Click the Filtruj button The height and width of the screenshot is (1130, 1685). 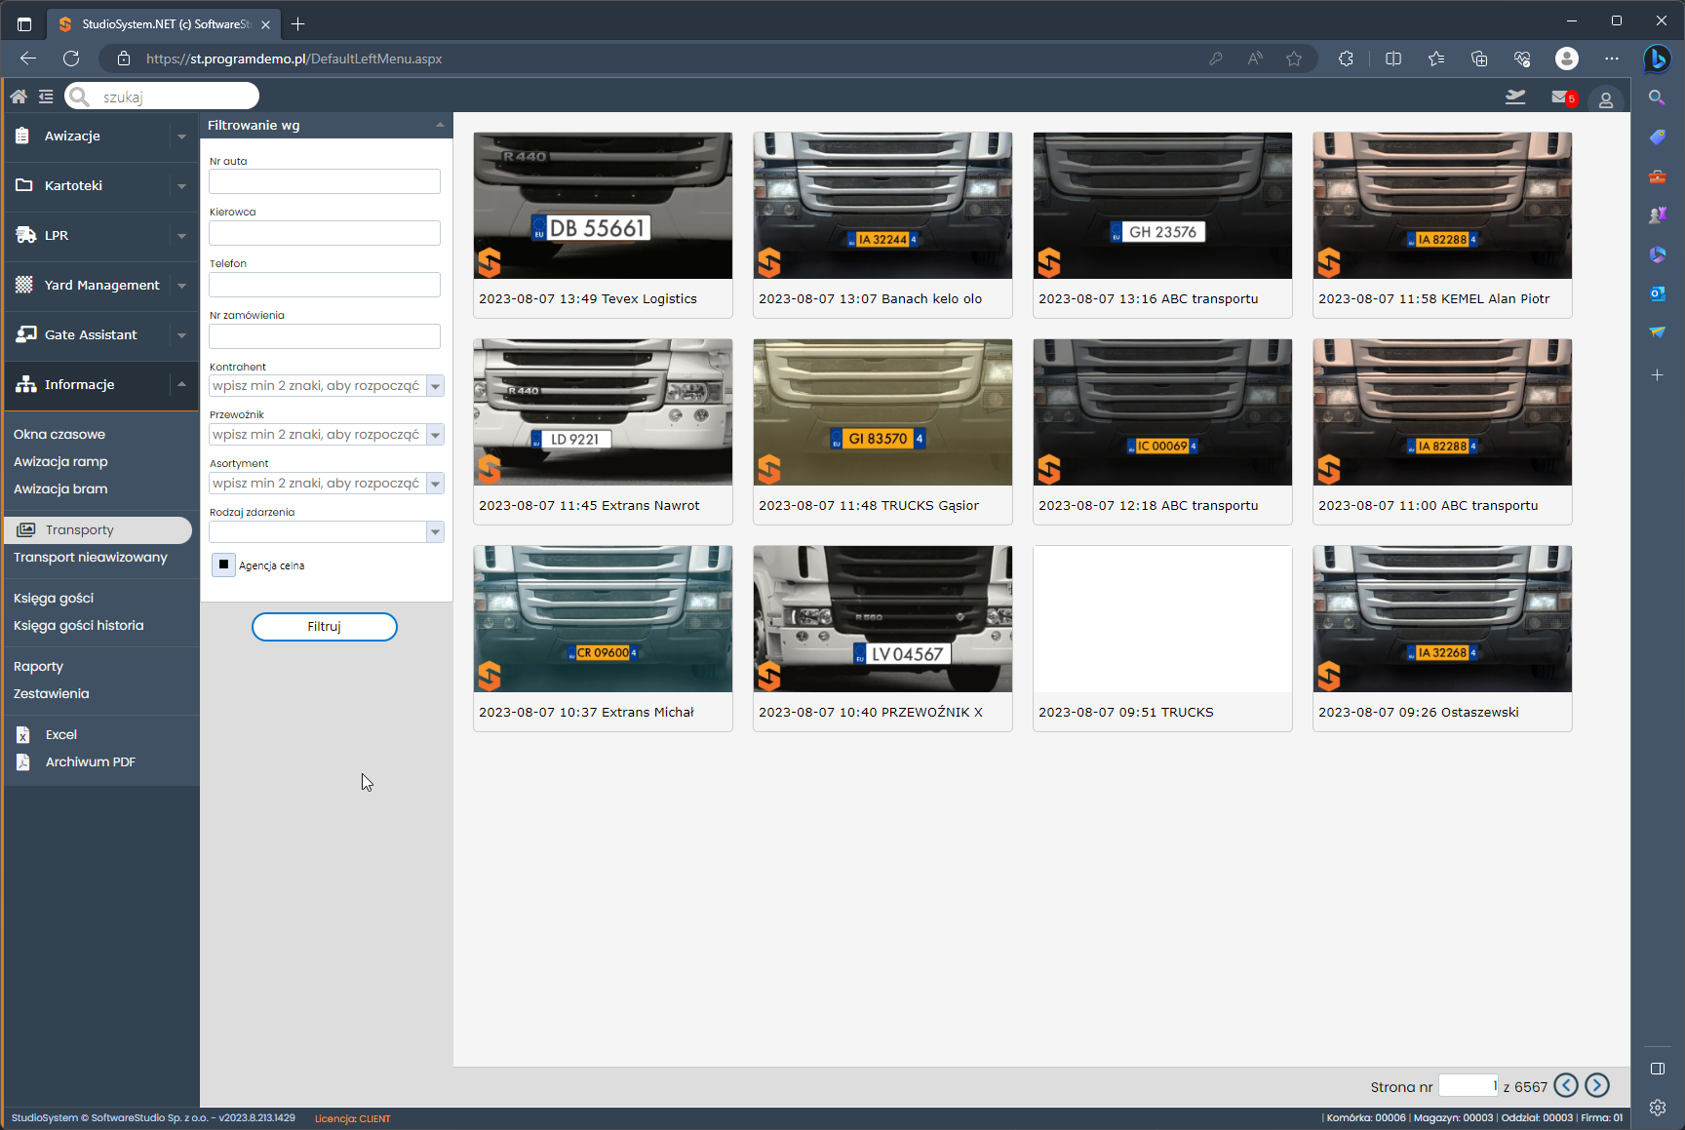[325, 627]
